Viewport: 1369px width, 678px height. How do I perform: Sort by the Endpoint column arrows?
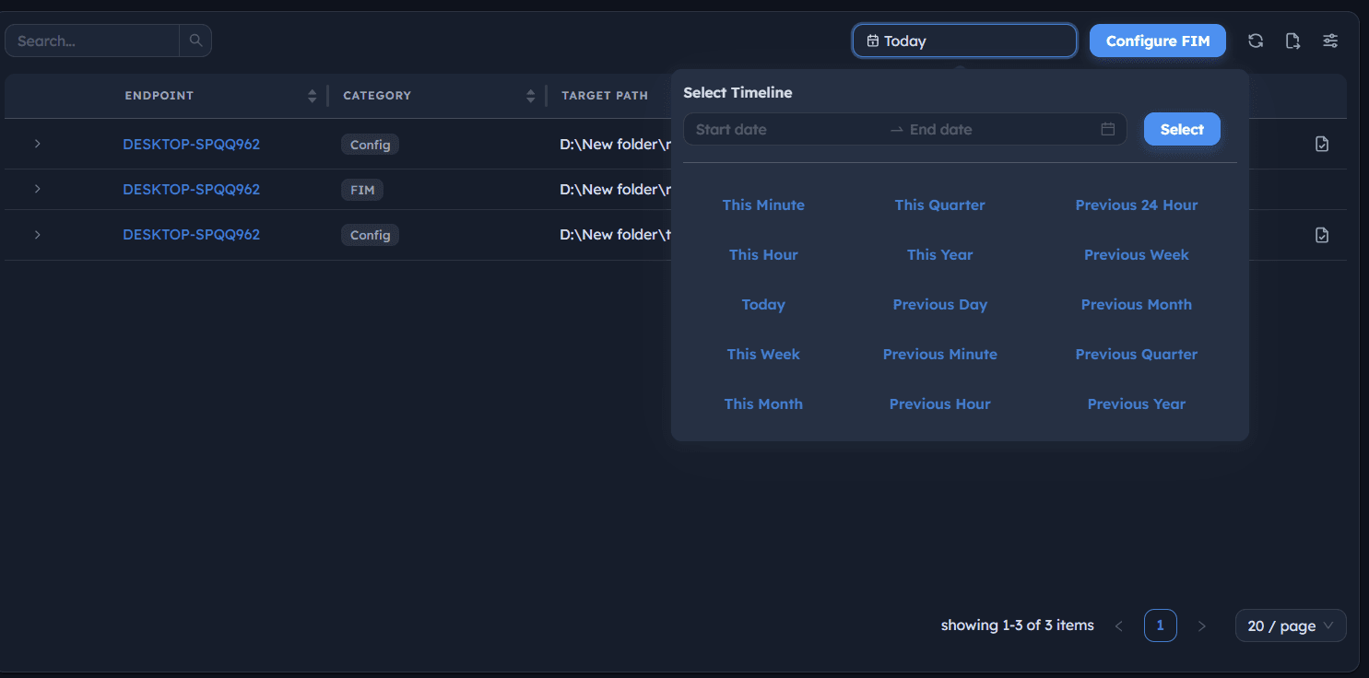312,96
